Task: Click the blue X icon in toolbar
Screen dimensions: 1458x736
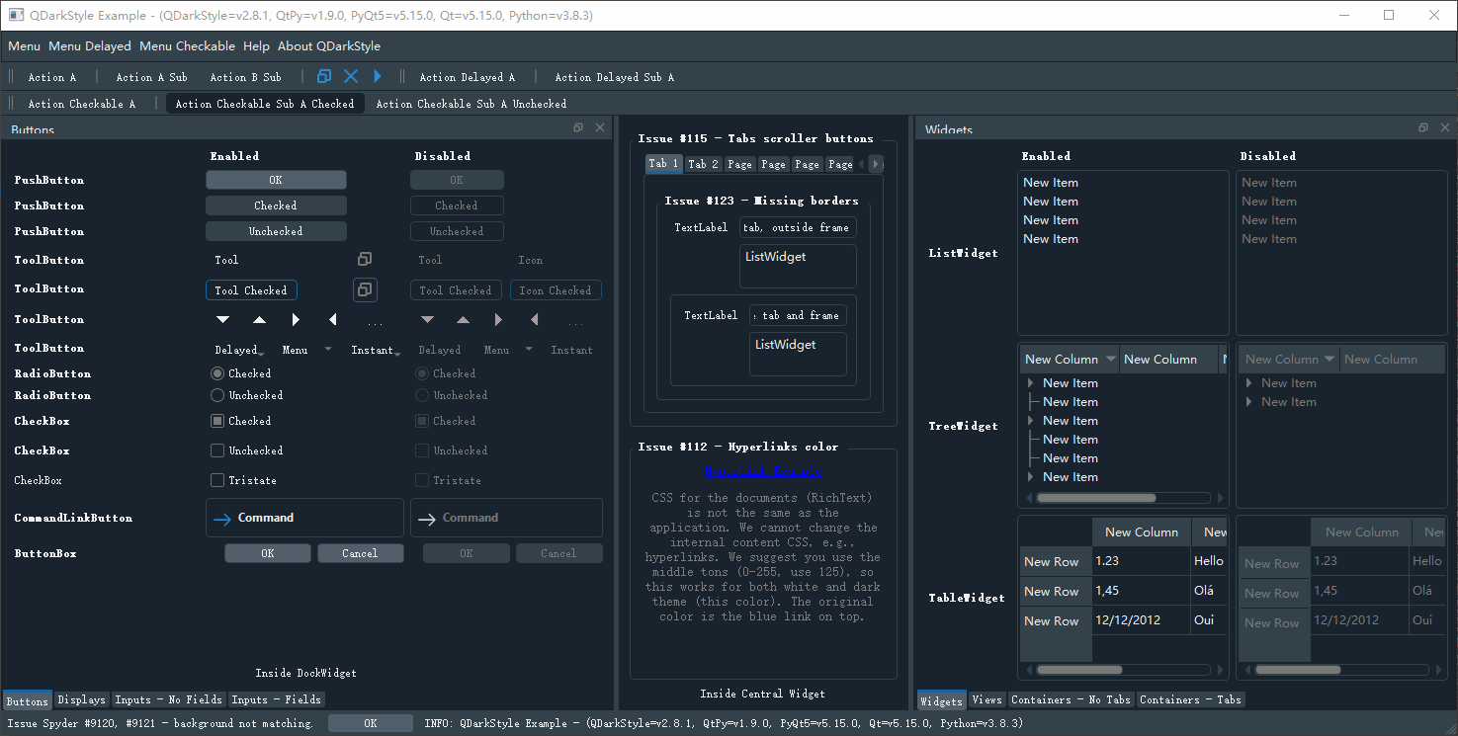Action: point(351,76)
